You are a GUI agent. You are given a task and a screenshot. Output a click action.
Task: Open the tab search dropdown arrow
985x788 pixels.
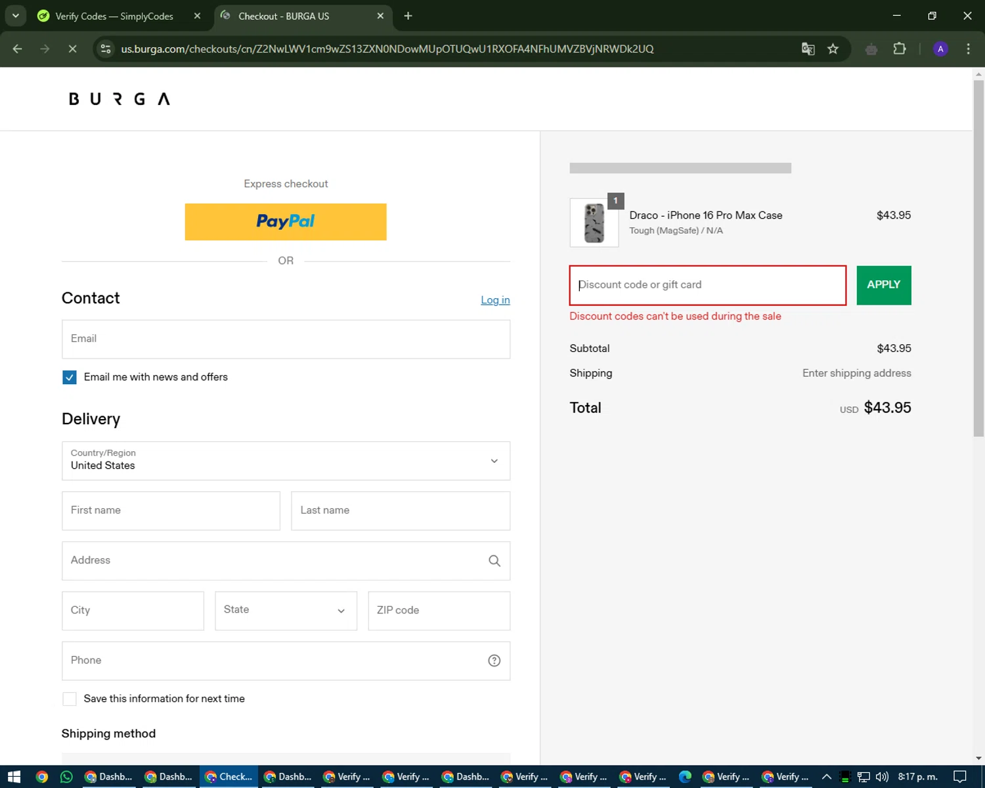pos(15,16)
